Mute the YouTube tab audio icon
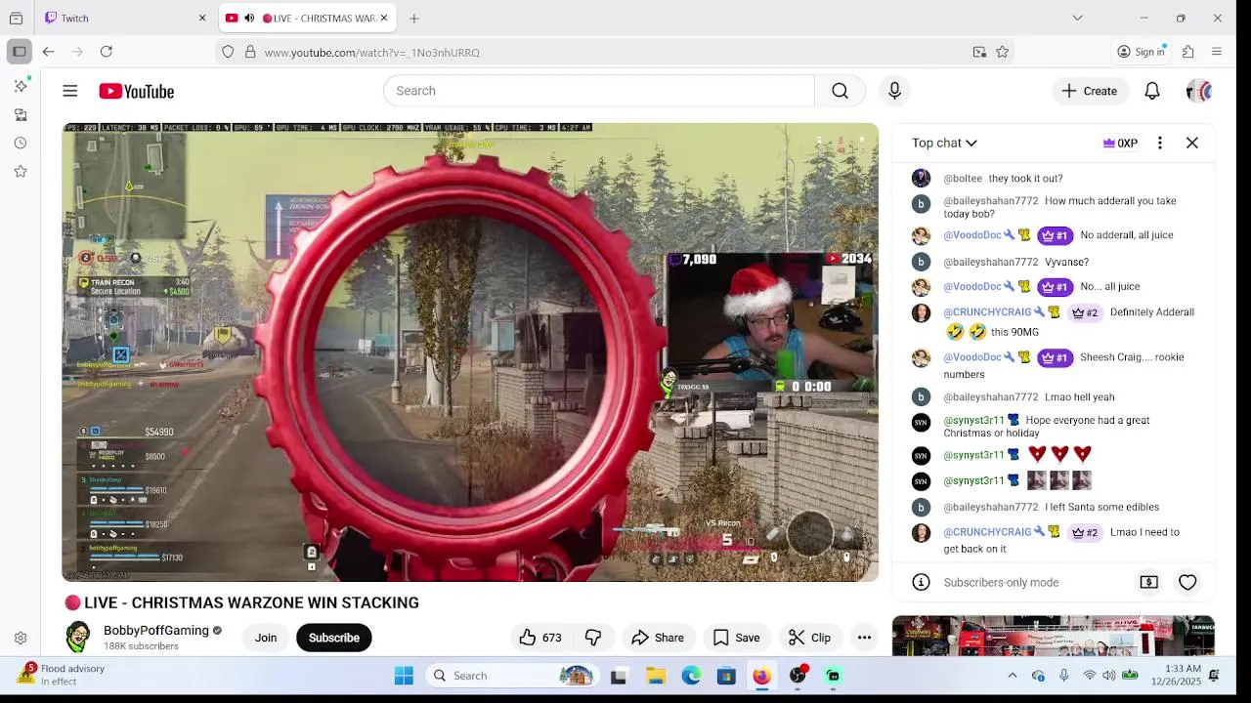The image size is (1251, 703). point(249,18)
